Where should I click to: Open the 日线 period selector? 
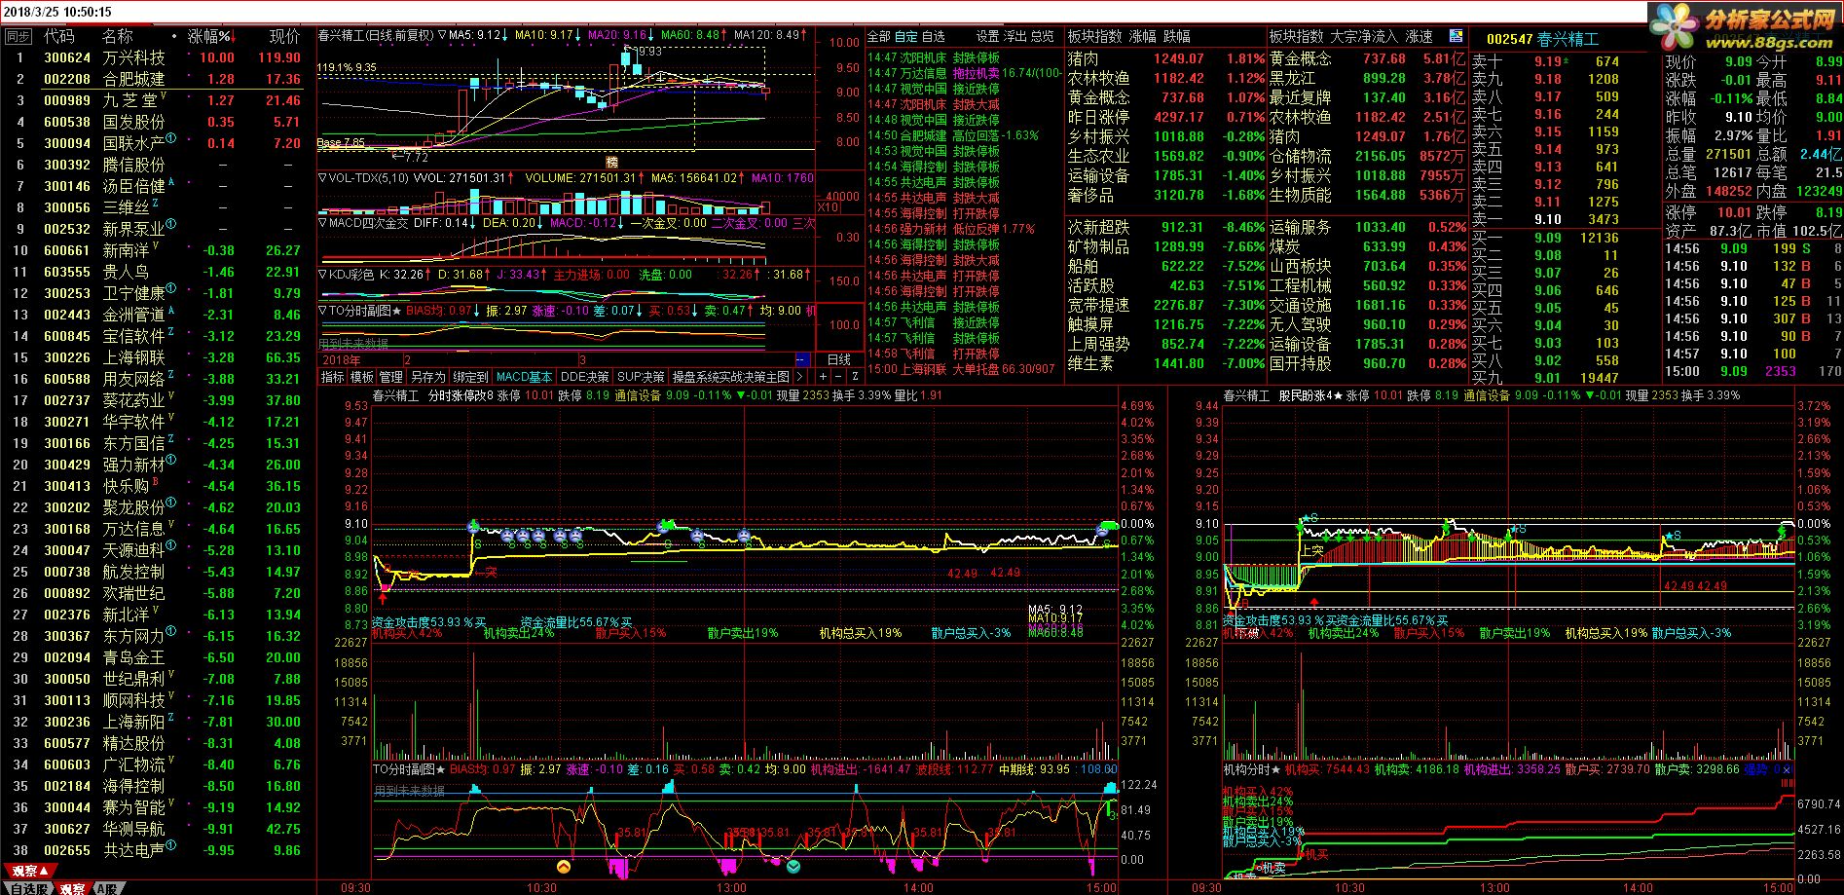coord(838,359)
